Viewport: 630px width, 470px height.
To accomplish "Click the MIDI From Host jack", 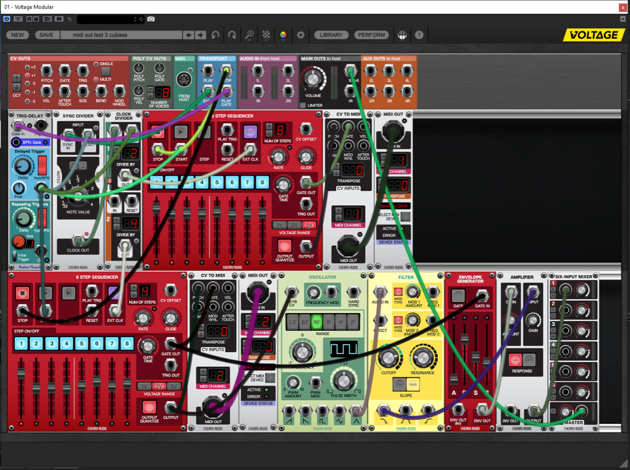I will coord(184,79).
